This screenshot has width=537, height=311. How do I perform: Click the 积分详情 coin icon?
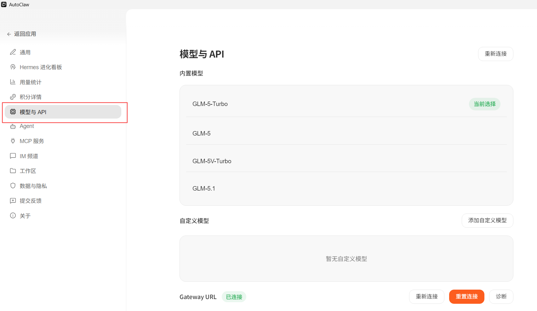[13, 97]
